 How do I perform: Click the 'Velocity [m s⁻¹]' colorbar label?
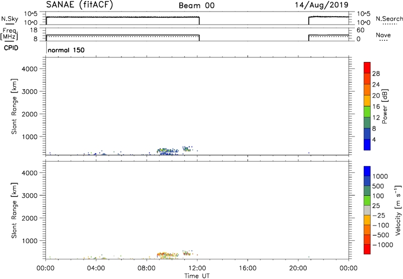click(x=398, y=210)
